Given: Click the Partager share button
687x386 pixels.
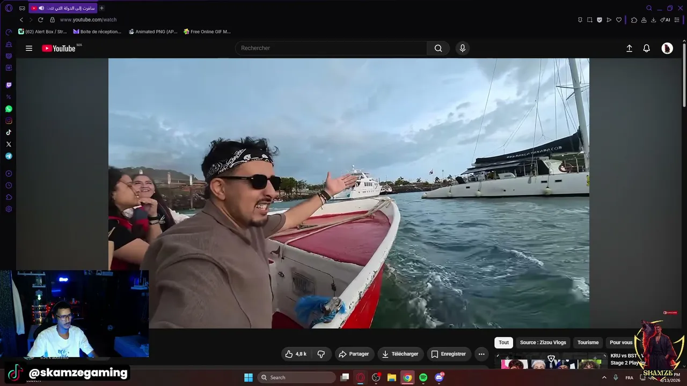Looking at the screenshot, I should [x=355, y=354].
